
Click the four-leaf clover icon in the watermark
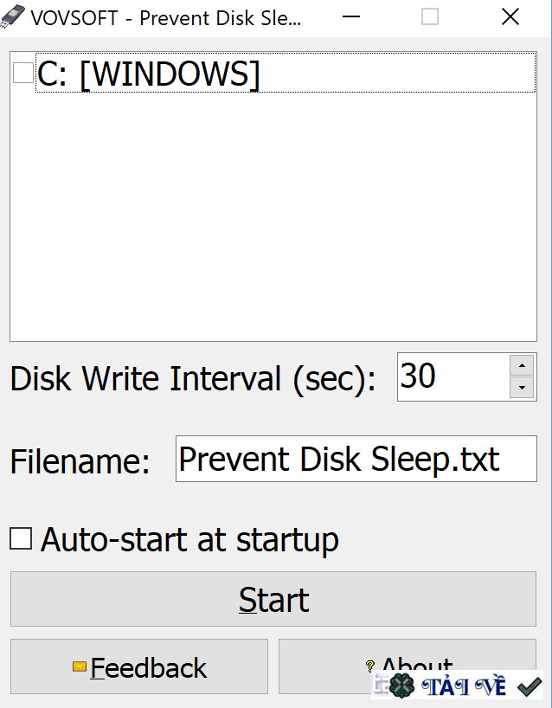[x=401, y=685]
